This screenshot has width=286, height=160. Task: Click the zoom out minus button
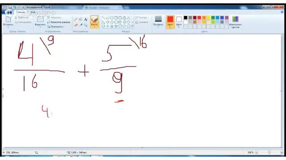[x=257, y=152]
